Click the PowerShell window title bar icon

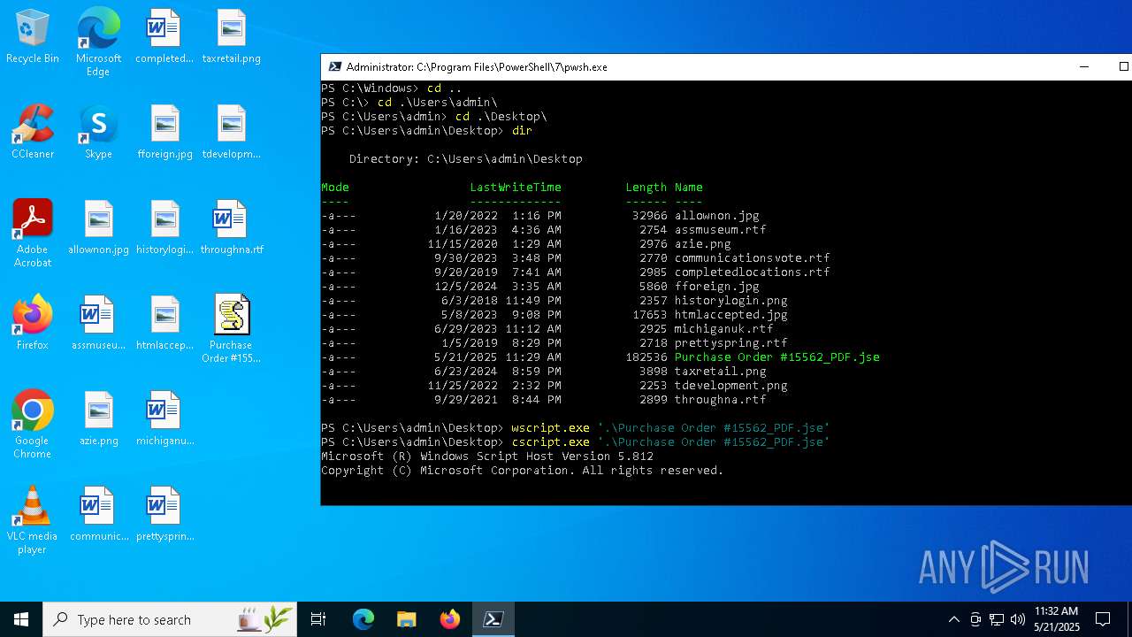(x=334, y=66)
